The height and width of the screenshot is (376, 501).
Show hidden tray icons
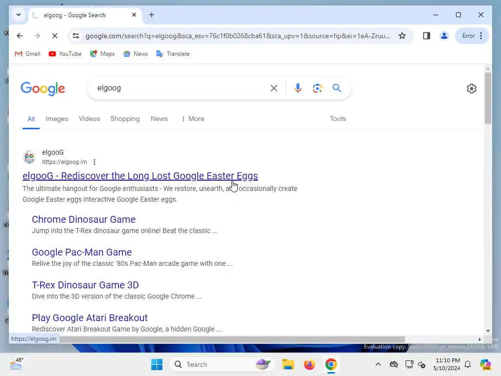[378, 364]
